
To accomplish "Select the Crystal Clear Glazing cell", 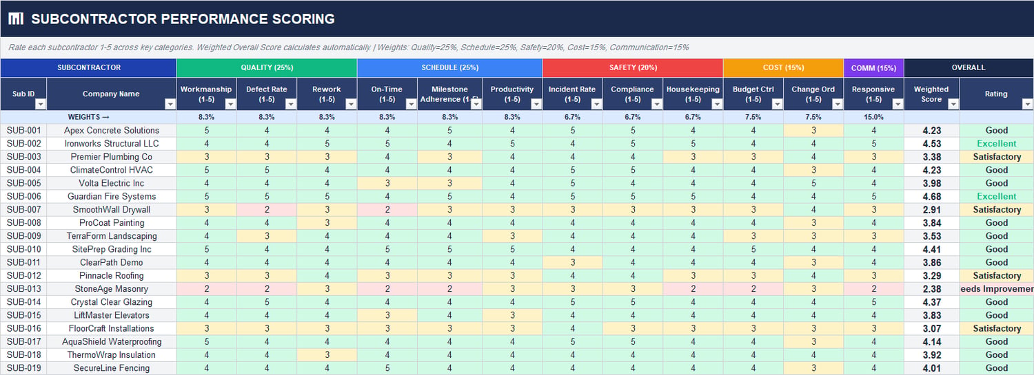I will (112, 302).
